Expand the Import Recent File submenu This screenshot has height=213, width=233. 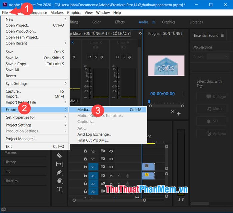(35, 102)
